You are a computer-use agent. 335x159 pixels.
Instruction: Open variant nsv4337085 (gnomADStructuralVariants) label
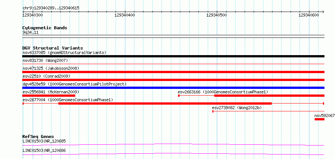pos(64,52)
